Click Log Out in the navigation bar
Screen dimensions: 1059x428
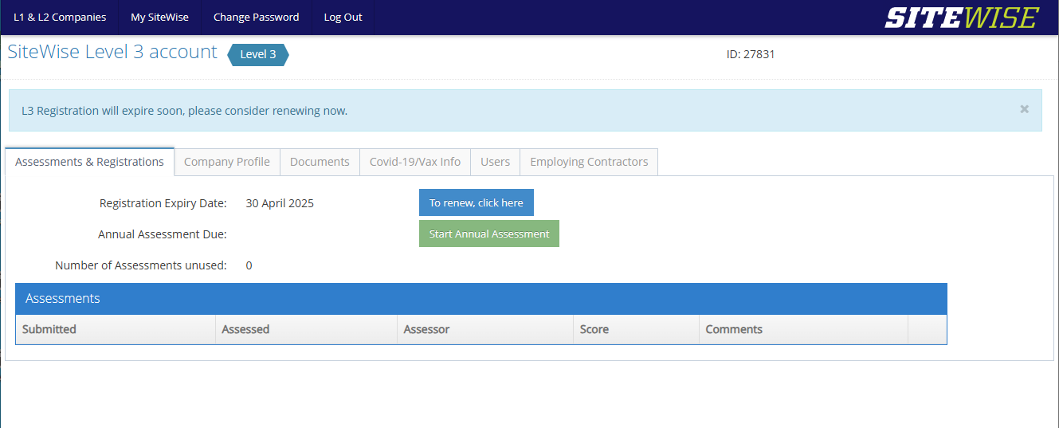tap(343, 17)
